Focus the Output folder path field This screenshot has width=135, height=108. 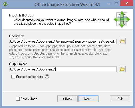63,69
